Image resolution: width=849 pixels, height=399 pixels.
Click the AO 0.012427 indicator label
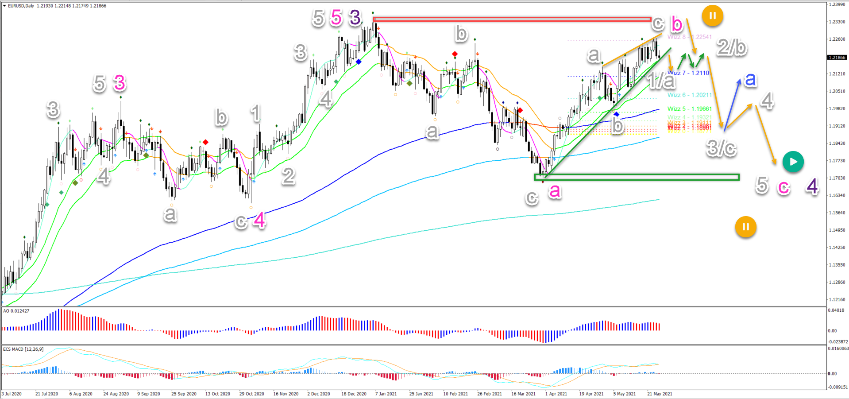tap(16, 311)
